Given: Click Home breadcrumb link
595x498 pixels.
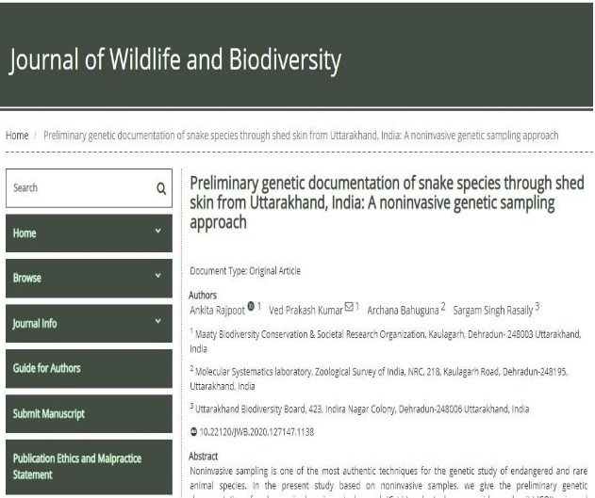Looking at the screenshot, I should 17,136.
